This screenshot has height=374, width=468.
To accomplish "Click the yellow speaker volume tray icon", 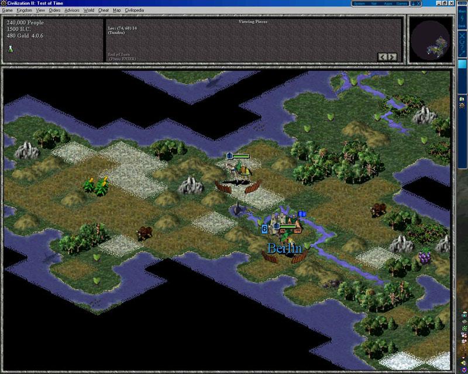I will [464, 363].
